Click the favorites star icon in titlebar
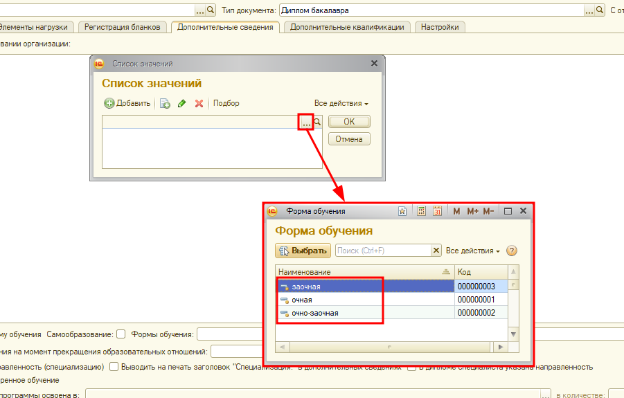The height and width of the screenshot is (398, 624). (402, 211)
